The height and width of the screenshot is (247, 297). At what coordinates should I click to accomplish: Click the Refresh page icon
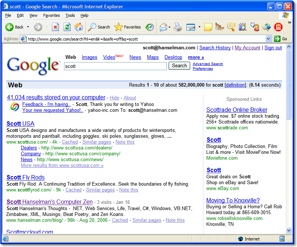point(67,27)
